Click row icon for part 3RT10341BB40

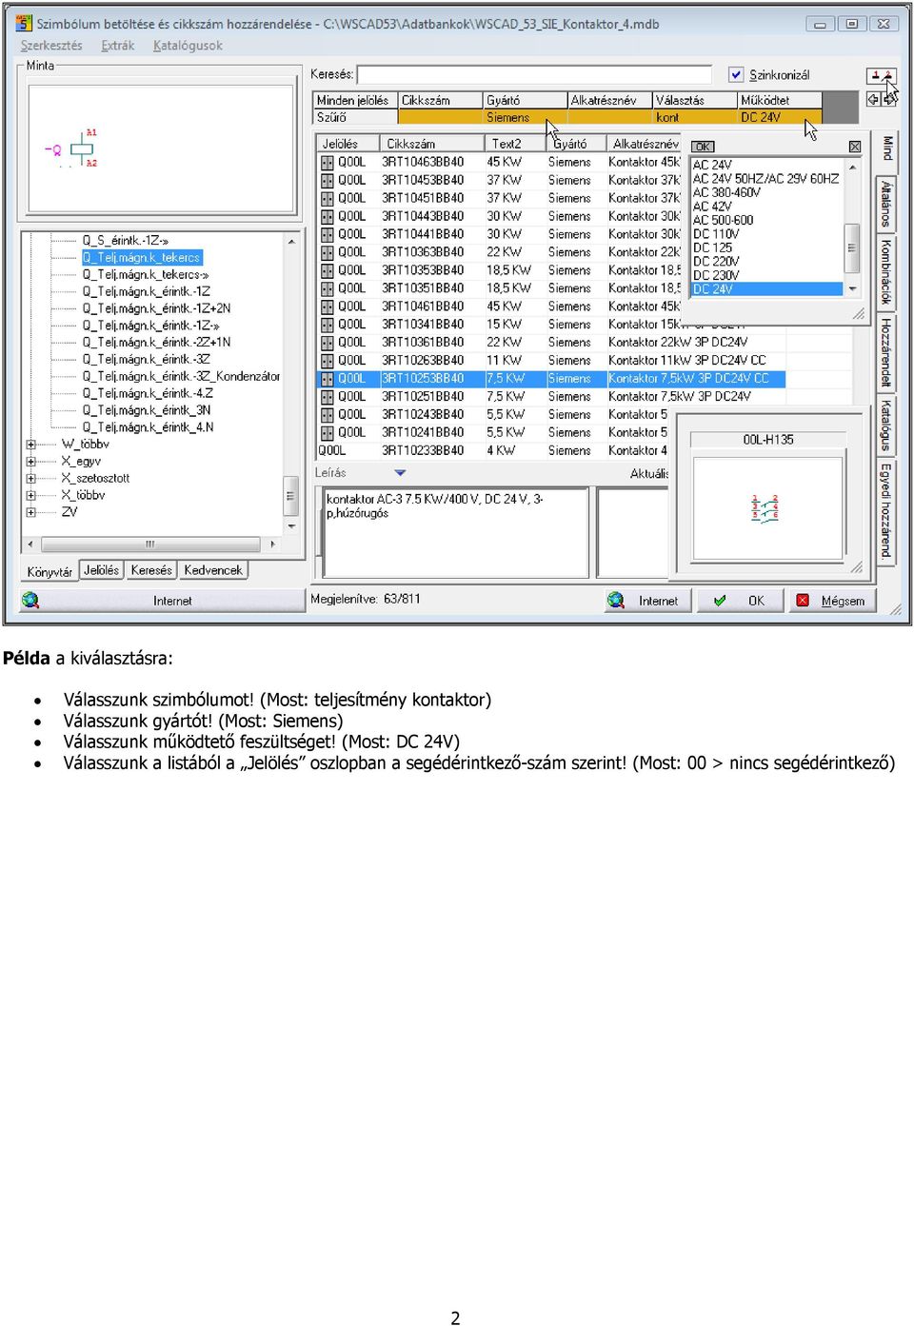coord(327,326)
